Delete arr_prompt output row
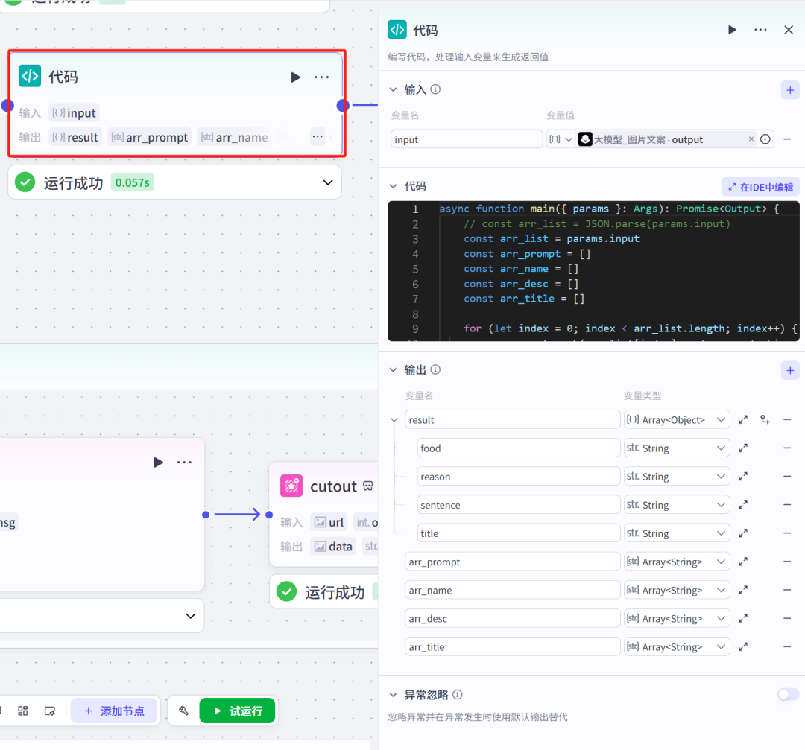Screen dimensions: 805x750 pos(787,562)
